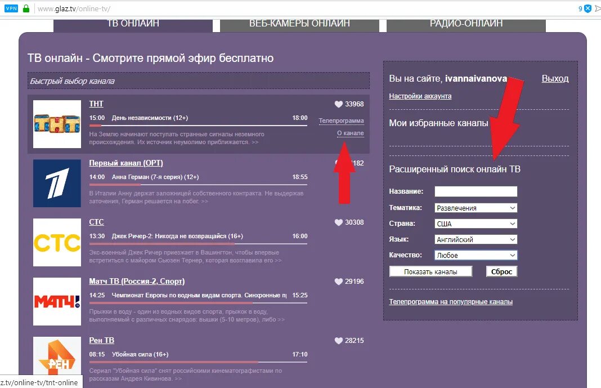Image resolution: width=601 pixels, height=388 pixels.
Task: Click Сброс reset button
Action: [x=501, y=271]
